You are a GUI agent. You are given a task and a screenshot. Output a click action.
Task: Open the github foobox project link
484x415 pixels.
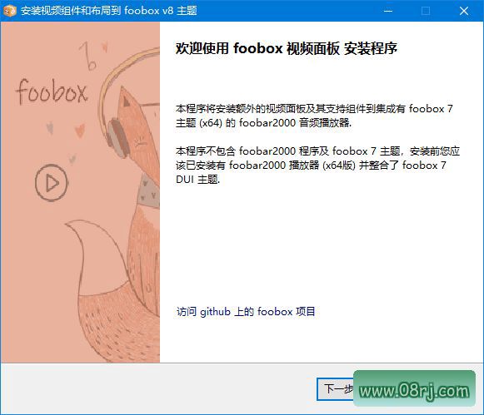[x=246, y=312]
